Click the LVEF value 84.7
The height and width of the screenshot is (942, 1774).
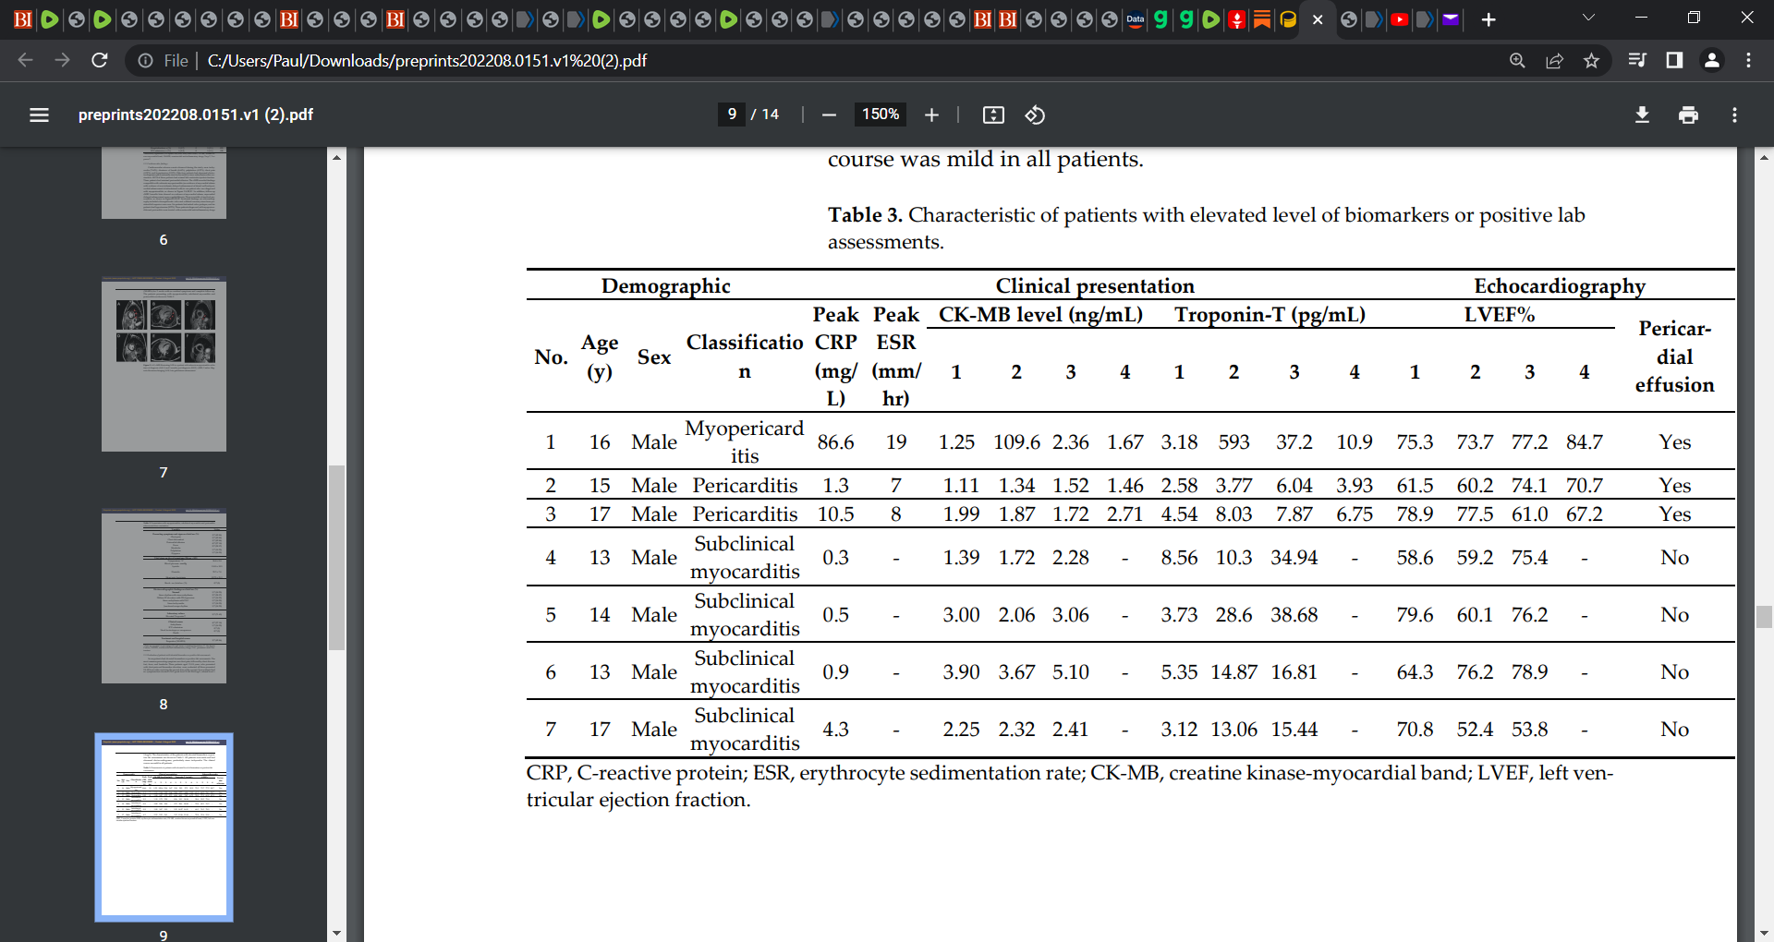click(x=1584, y=441)
